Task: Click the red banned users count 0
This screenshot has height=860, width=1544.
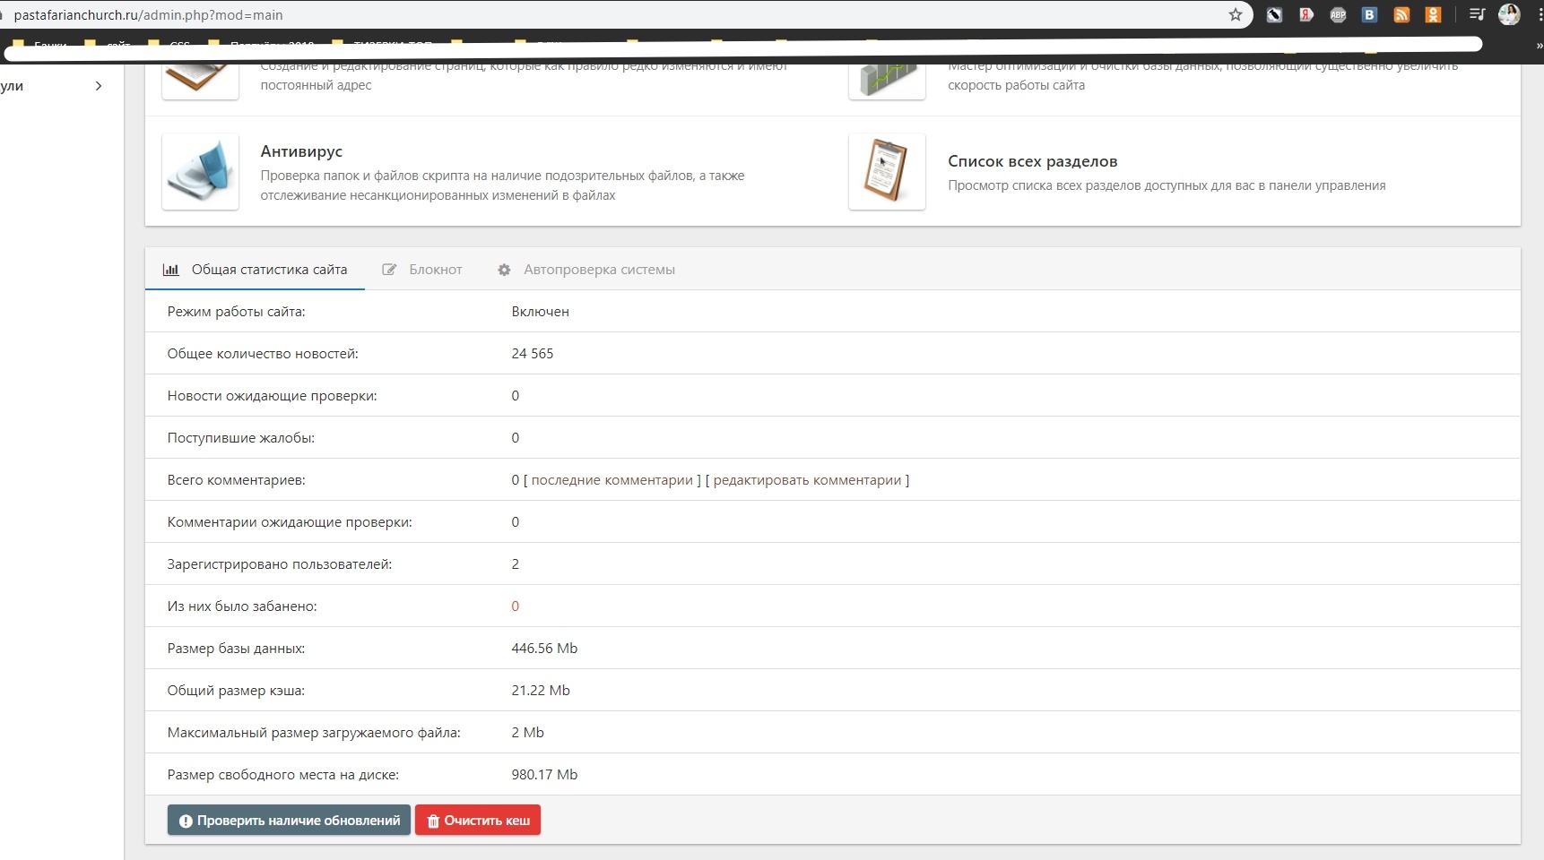Action: [x=516, y=606]
